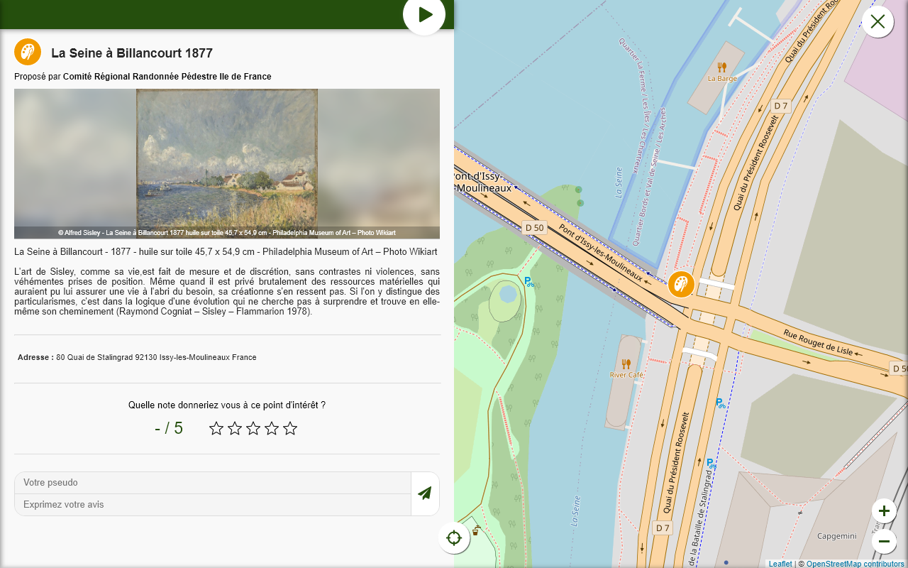This screenshot has width=908, height=568.
Task: Zoom out on the map
Action: coord(884,542)
